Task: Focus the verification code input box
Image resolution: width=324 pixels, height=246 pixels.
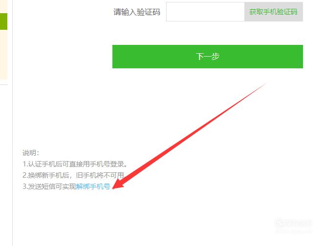Action: coord(205,12)
